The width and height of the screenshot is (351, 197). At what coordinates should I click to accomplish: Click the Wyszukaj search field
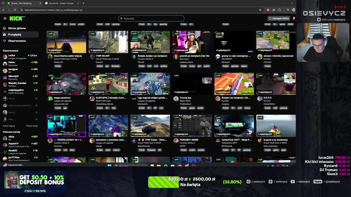[x=151, y=18]
